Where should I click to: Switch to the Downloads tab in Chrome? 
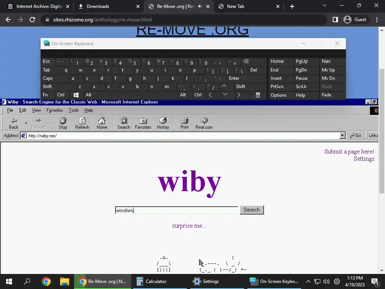click(108, 6)
